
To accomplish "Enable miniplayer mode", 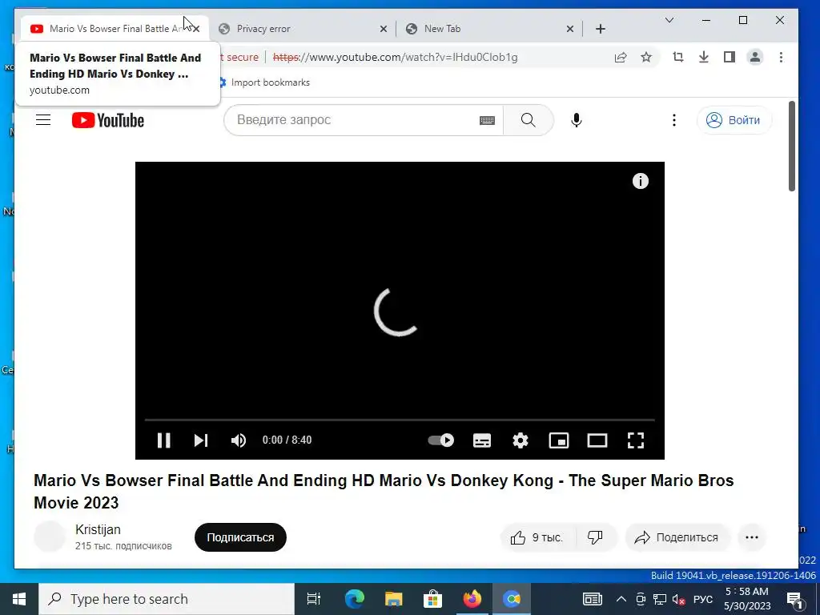I will (x=558, y=440).
